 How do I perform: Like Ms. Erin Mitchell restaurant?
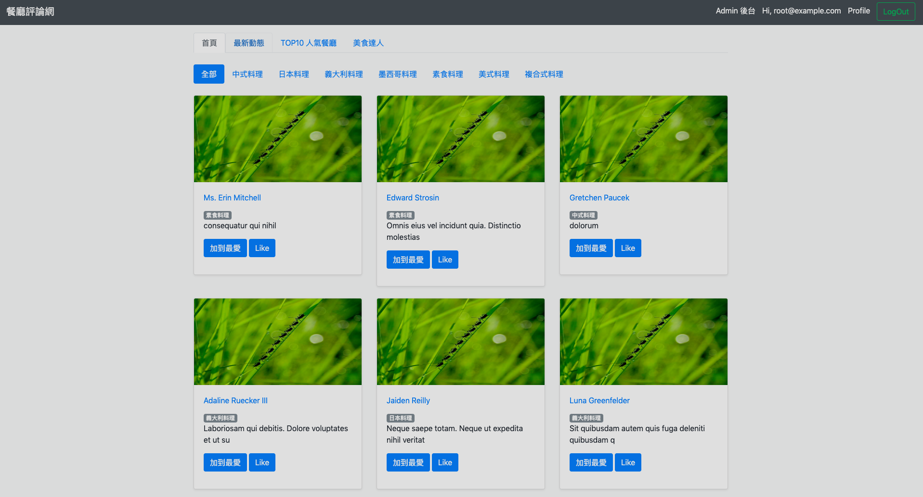click(262, 248)
